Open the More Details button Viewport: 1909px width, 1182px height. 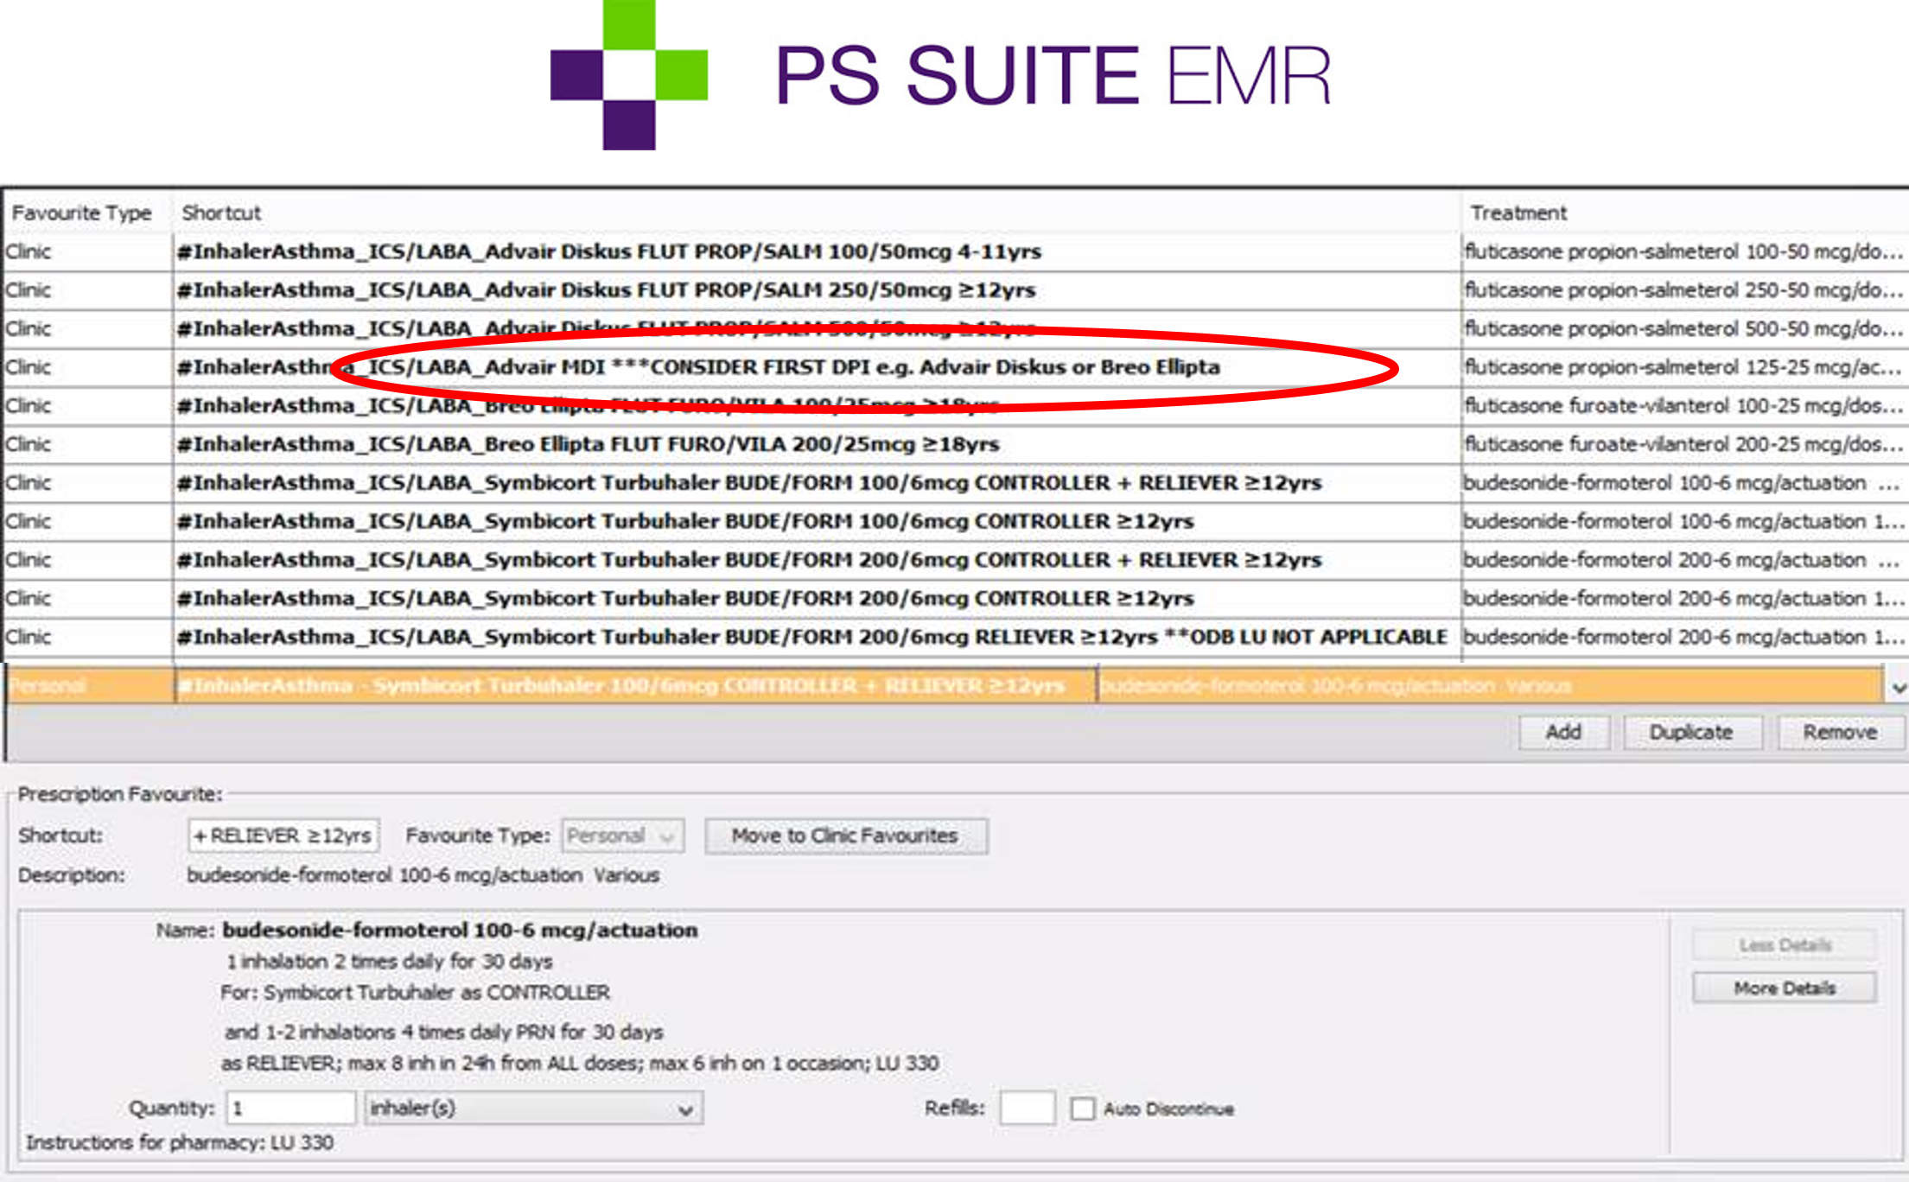click(1785, 988)
